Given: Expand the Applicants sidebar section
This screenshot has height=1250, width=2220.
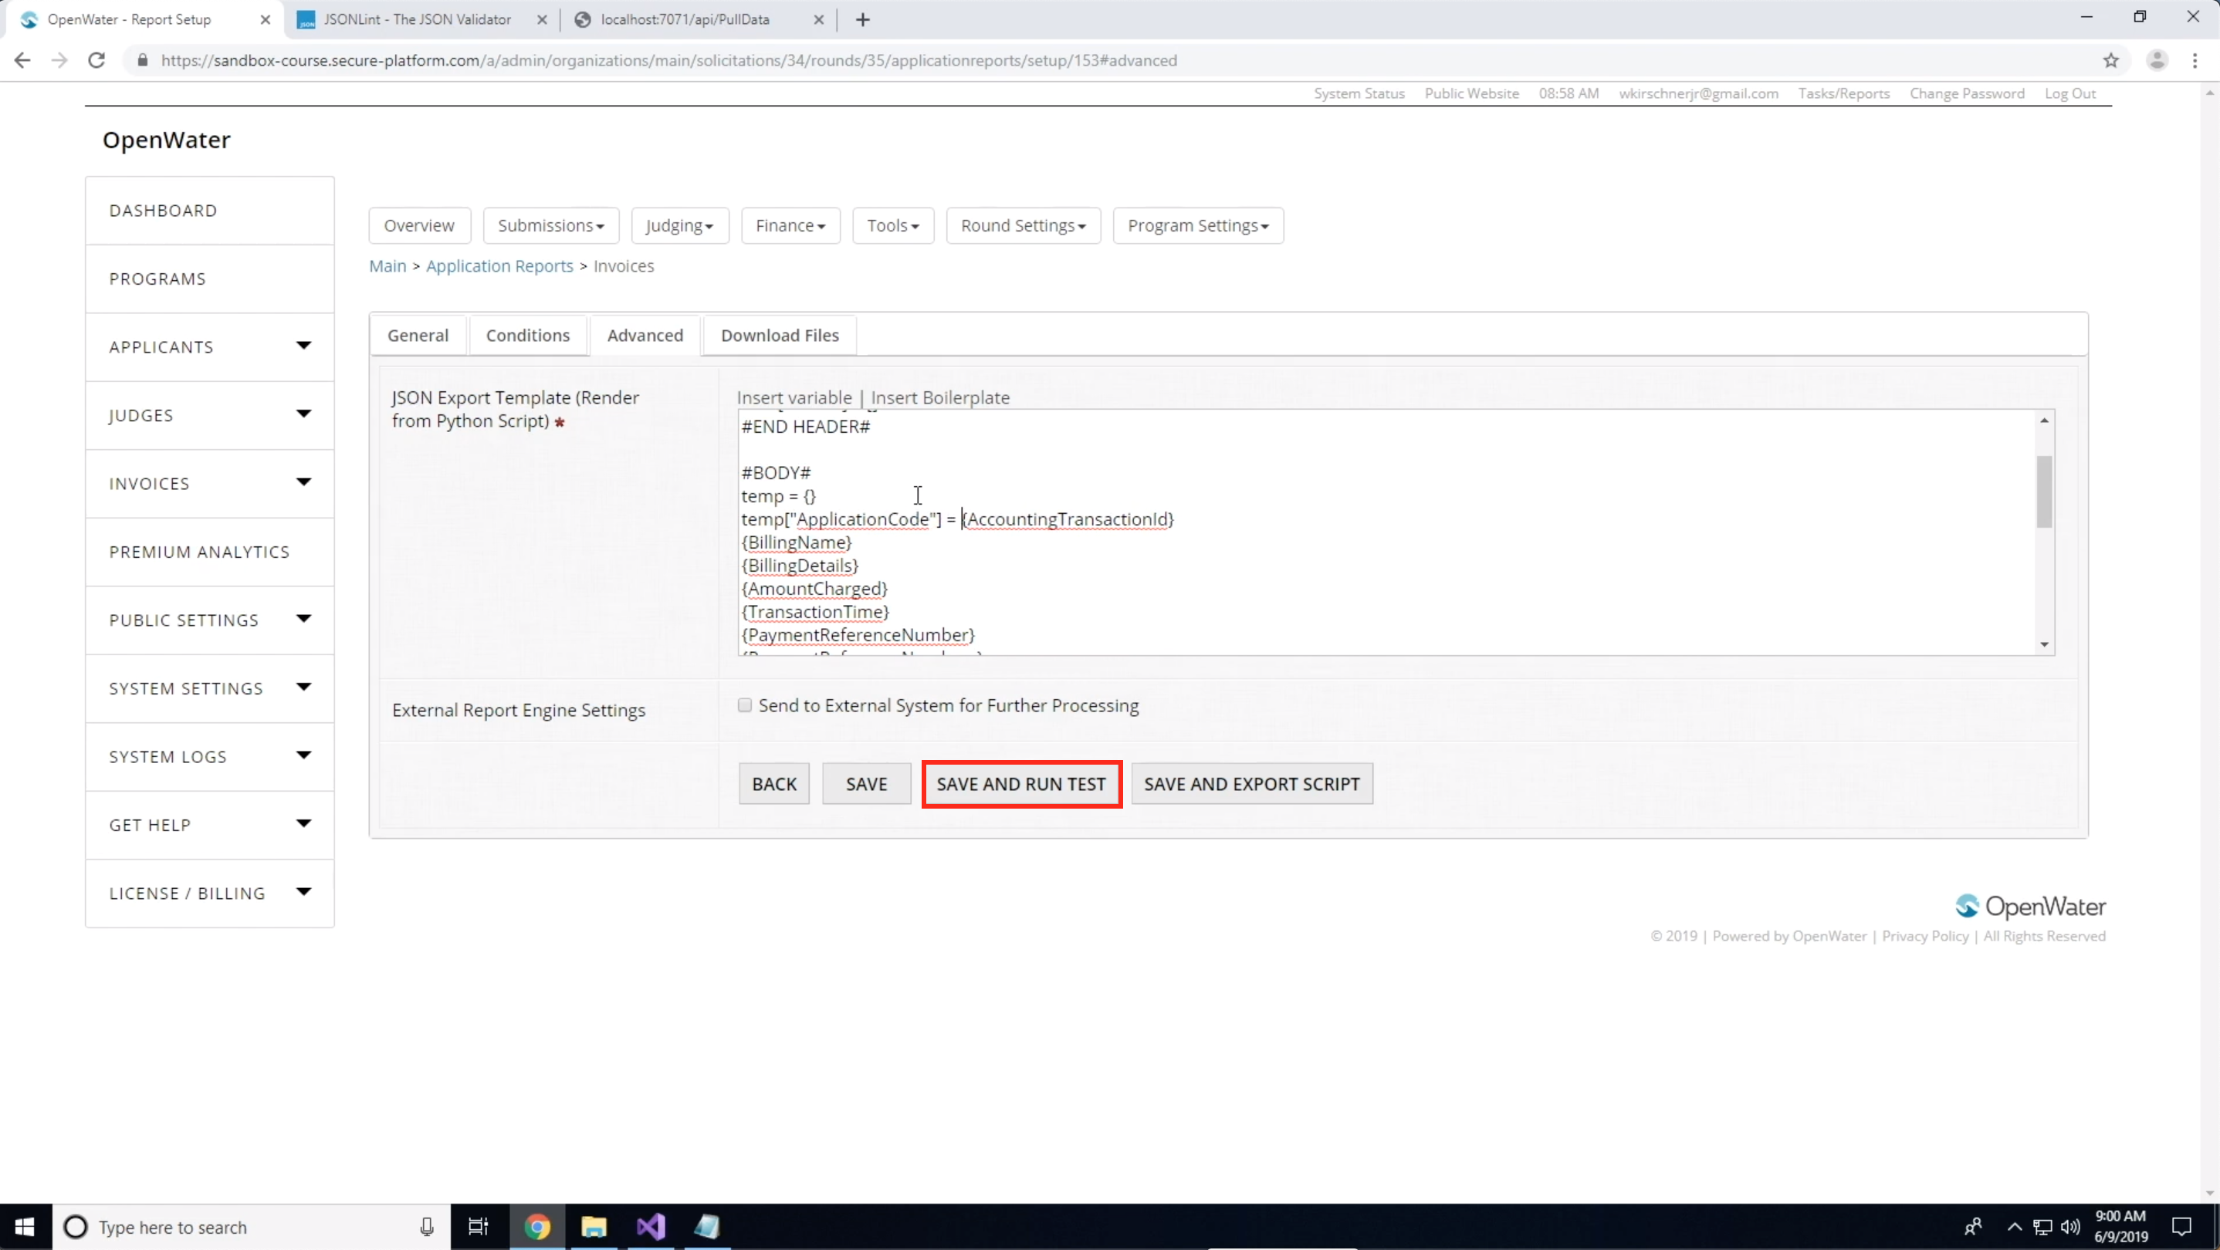Looking at the screenshot, I should coord(303,346).
